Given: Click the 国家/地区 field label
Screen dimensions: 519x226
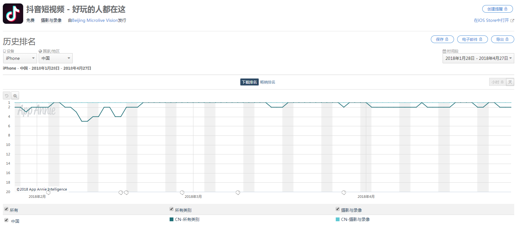Looking at the screenshot, I should point(51,51).
